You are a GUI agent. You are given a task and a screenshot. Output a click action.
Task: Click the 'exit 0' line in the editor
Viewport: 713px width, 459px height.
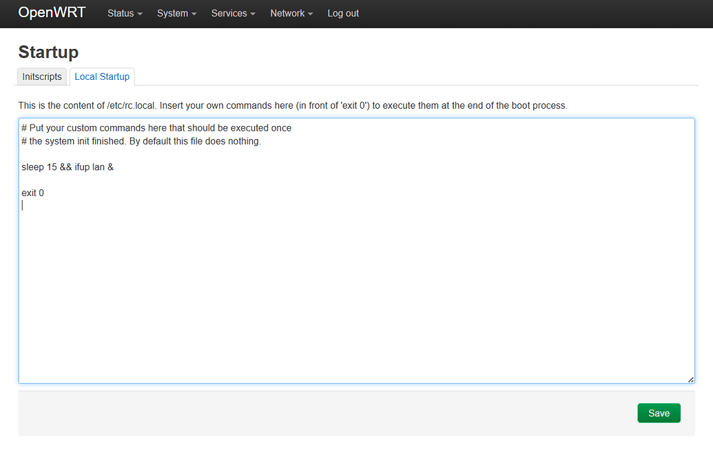(x=32, y=193)
